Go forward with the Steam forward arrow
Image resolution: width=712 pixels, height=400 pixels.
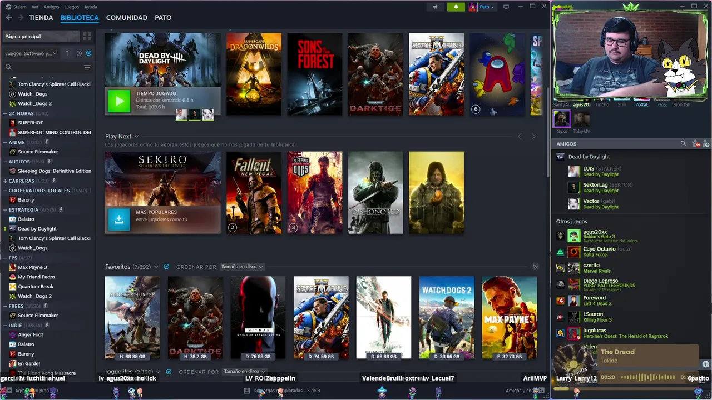(21, 18)
